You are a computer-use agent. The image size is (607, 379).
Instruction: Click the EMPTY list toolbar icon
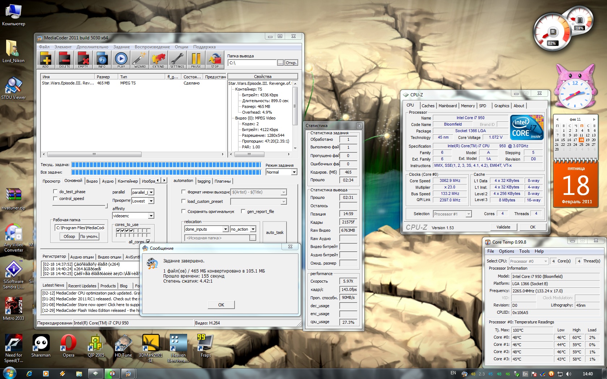(x=83, y=60)
